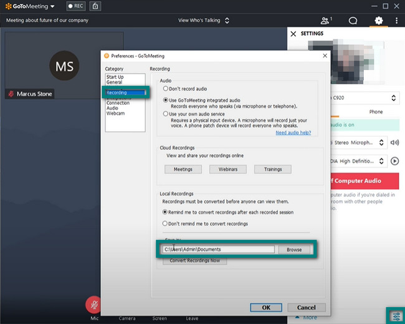
Task: Open the three-dot more options menu
Action: click(396, 21)
